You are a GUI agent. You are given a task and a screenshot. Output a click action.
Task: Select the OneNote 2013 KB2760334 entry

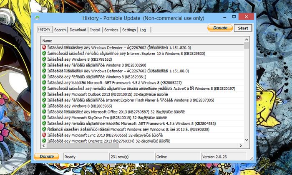pos(109,141)
